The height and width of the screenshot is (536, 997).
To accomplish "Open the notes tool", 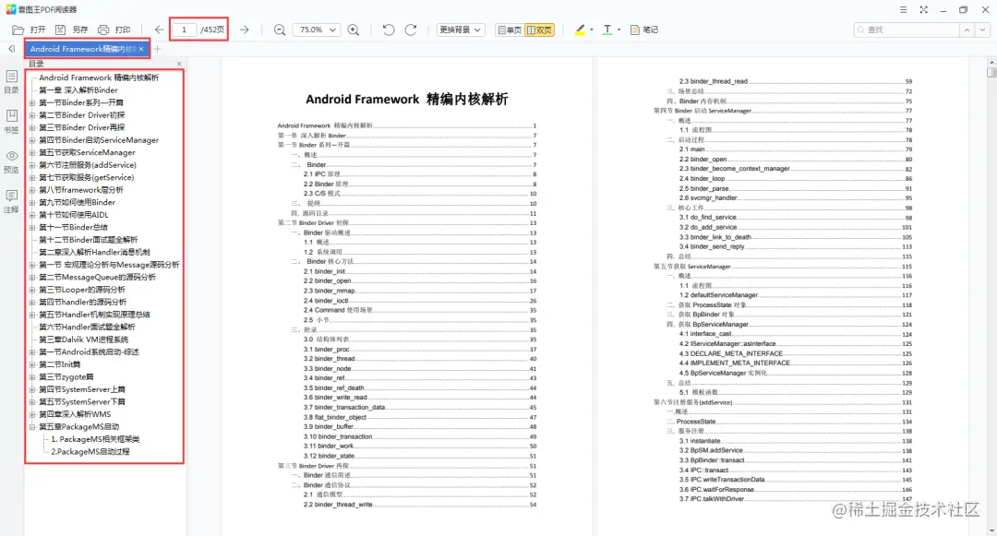I will [643, 30].
